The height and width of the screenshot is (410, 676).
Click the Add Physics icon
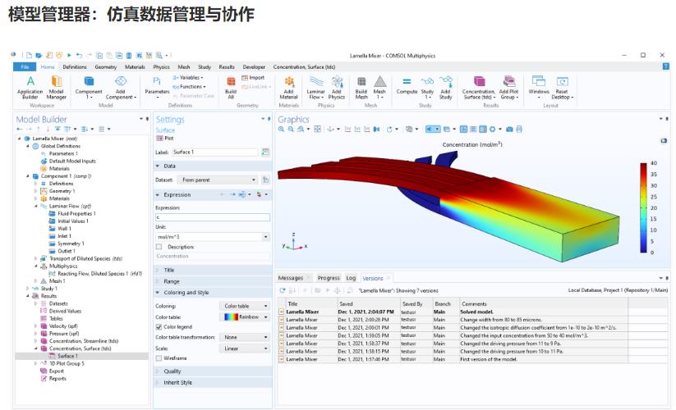337,82
